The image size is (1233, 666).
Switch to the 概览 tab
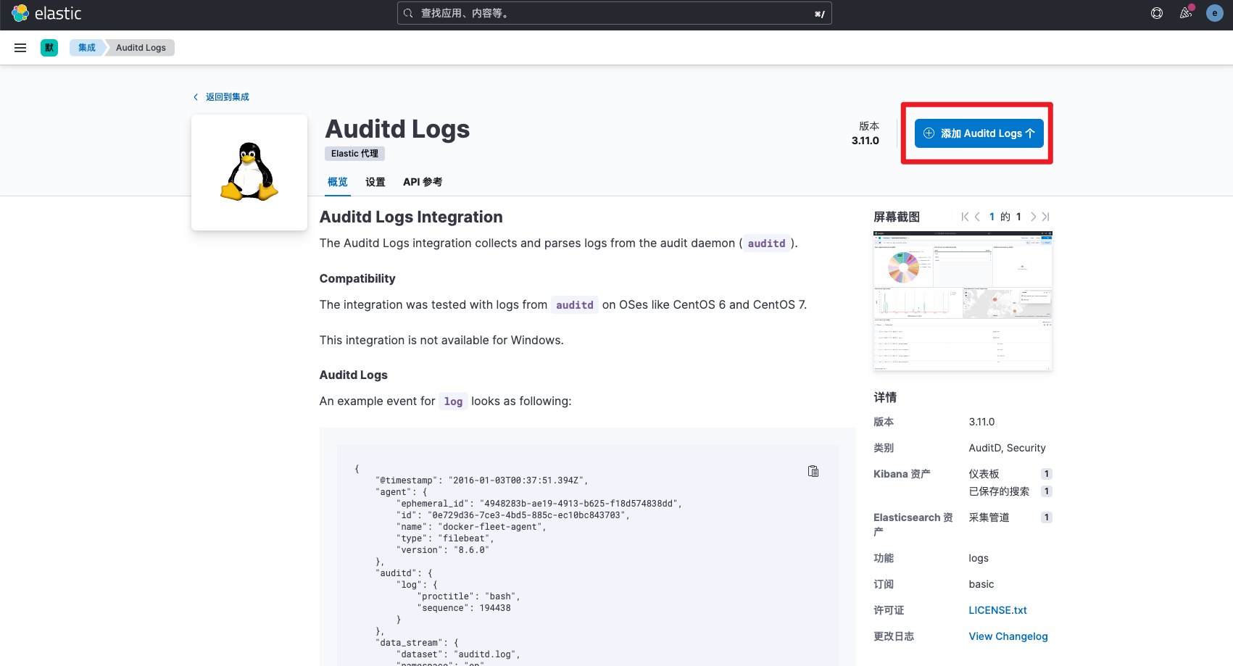(338, 182)
